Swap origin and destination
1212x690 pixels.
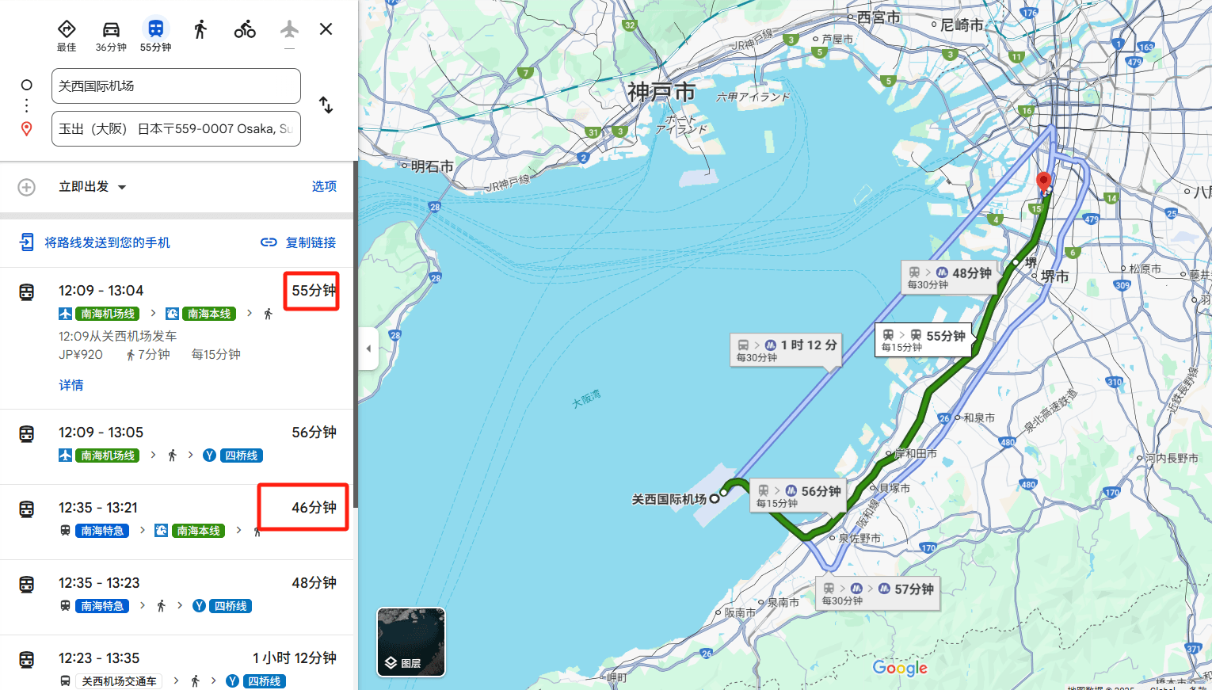[326, 105]
